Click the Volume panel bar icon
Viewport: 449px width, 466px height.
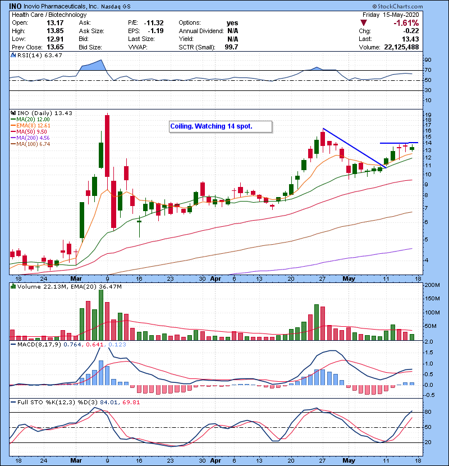pyautogui.click(x=13, y=286)
